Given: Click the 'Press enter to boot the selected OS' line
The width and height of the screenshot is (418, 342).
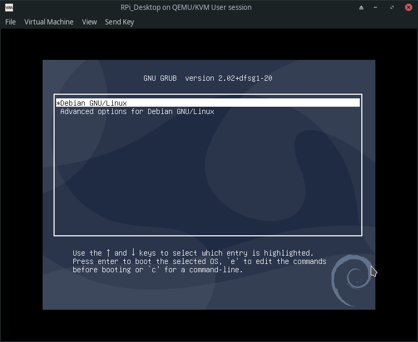Looking at the screenshot, I should (x=200, y=261).
